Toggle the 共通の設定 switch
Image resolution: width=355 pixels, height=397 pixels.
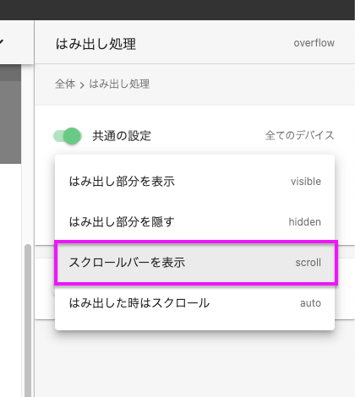coord(68,136)
